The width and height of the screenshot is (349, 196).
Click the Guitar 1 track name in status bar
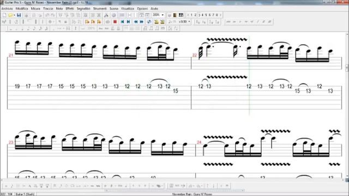[x=25, y=194]
